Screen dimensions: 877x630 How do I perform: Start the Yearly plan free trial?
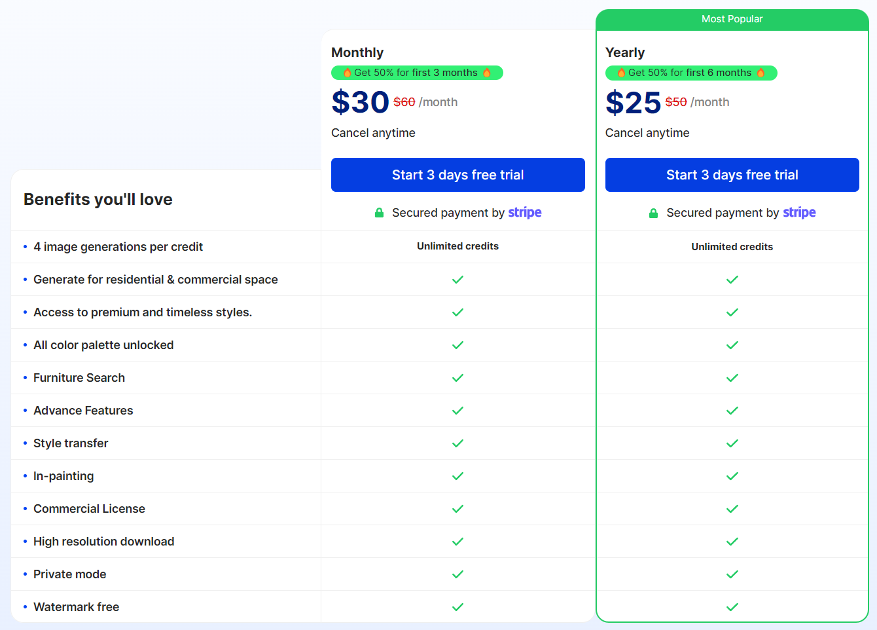point(732,175)
